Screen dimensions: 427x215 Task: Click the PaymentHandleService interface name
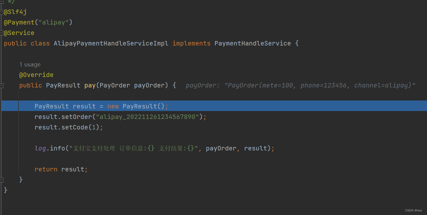coord(253,43)
